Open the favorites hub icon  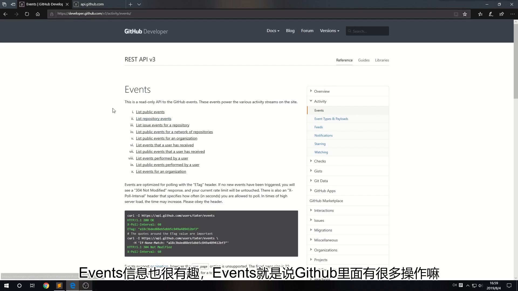480,14
